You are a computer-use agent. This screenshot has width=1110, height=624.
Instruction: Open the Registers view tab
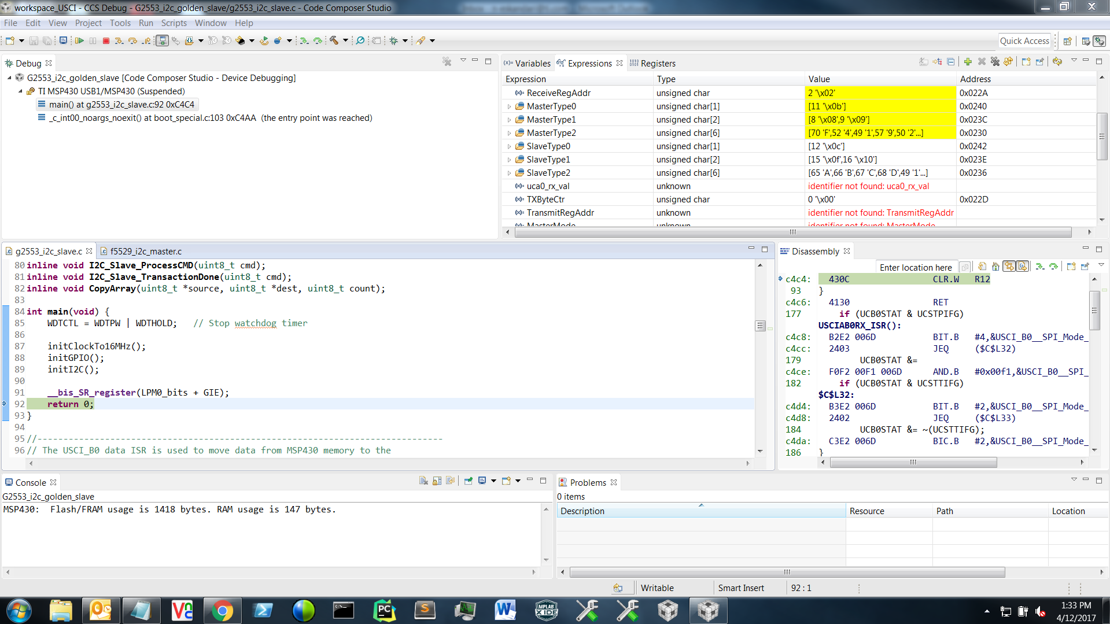(x=658, y=64)
